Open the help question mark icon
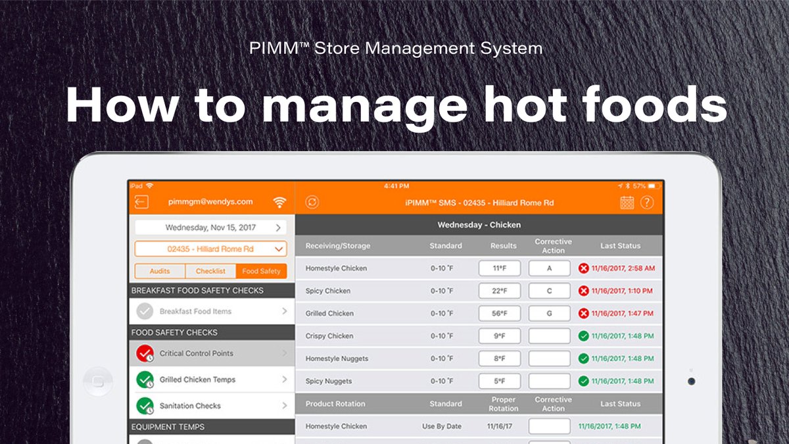 pyautogui.click(x=647, y=203)
